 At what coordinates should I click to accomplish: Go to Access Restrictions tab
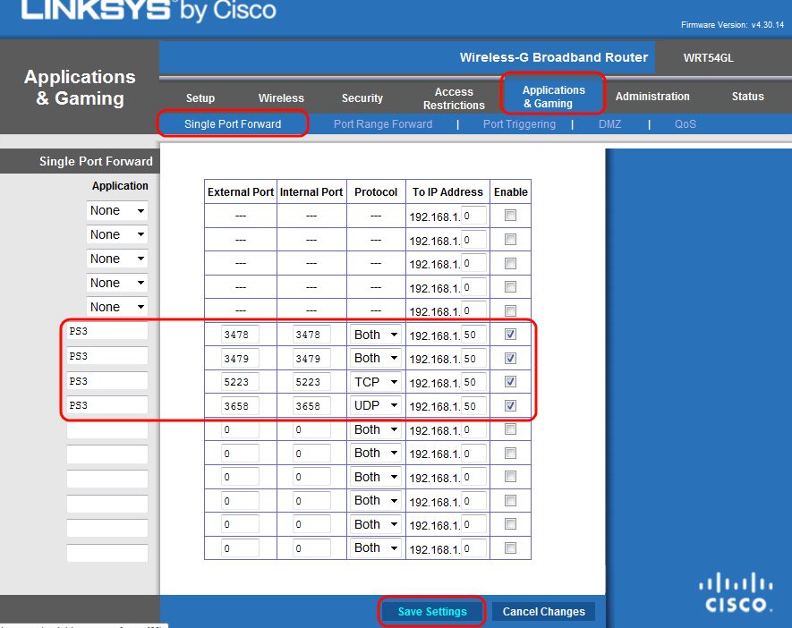pyautogui.click(x=454, y=98)
